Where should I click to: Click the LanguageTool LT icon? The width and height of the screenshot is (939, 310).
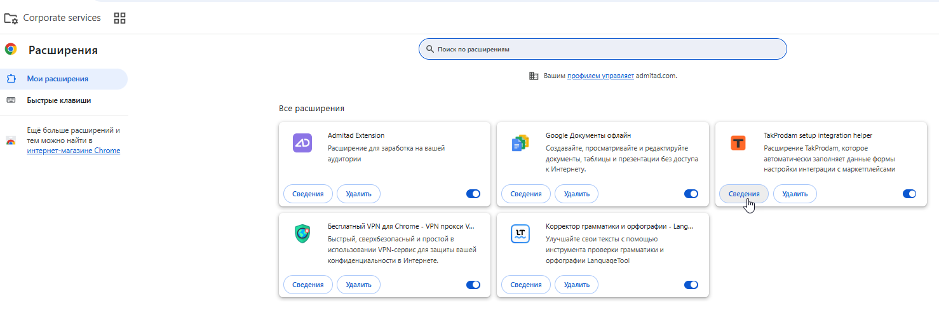pos(520,234)
